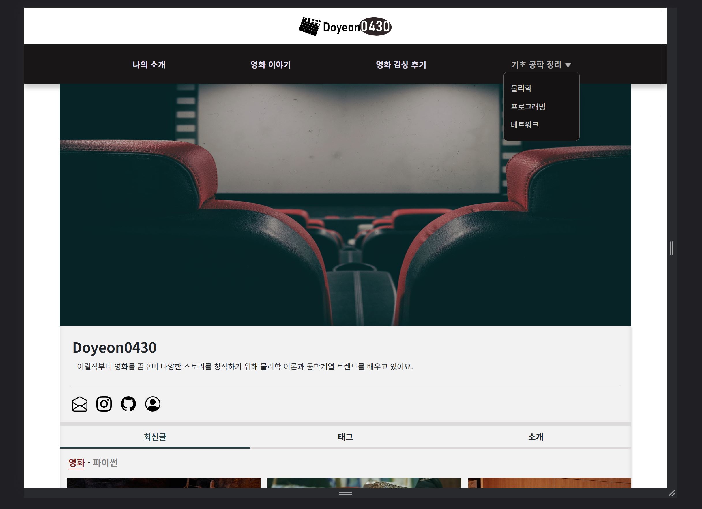702x509 pixels.
Task: Click the user profile circle icon
Action: (153, 404)
